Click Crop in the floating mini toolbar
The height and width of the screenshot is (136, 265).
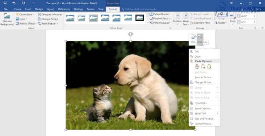pyautogui.click(x=200, y=39)
